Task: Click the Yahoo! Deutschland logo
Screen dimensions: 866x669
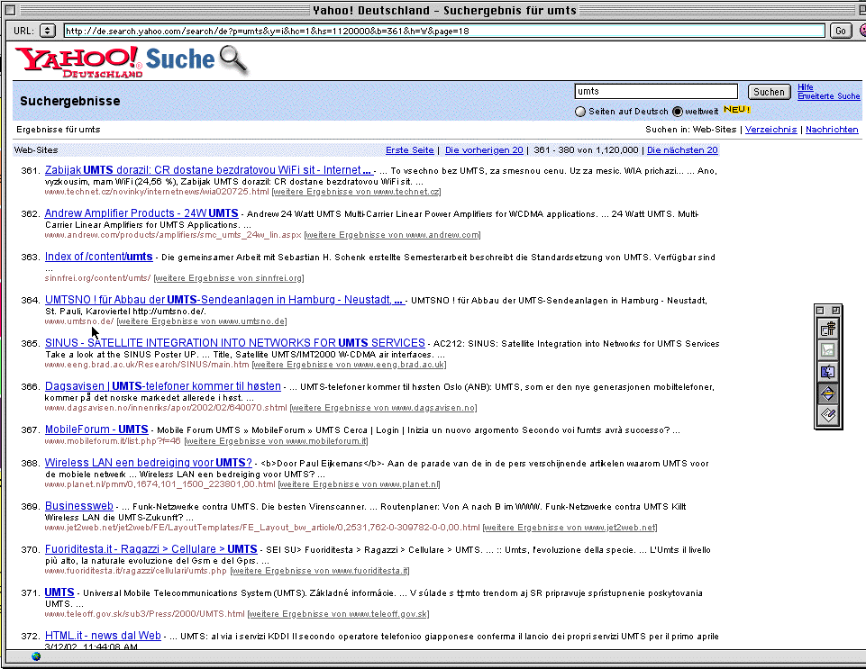Action: point(78,61)
